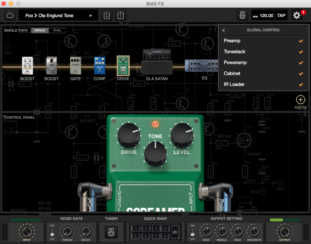Select the blue COMP compressor pedal

100,66
